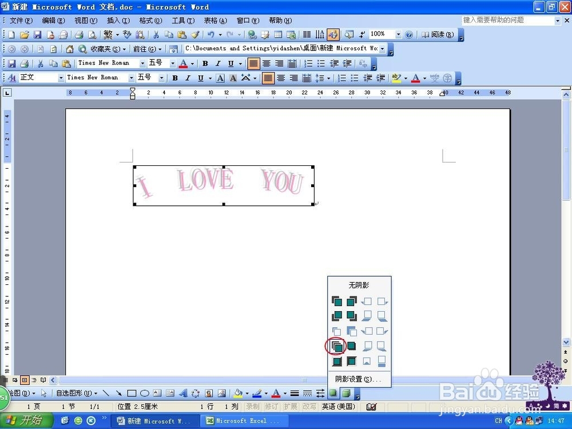Open 阴影设置 shadow settings
Image resolution: width=572 pixels, height=429 pixels.
click(x=359, y=379)
